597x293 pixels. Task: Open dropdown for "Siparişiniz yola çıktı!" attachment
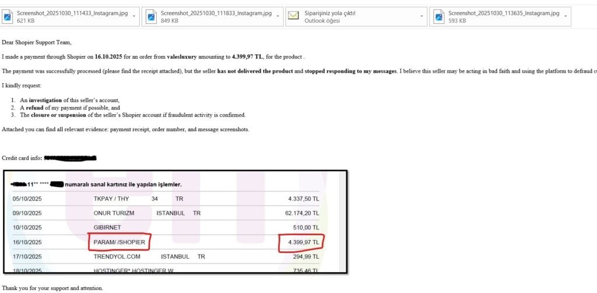point(422,16)
